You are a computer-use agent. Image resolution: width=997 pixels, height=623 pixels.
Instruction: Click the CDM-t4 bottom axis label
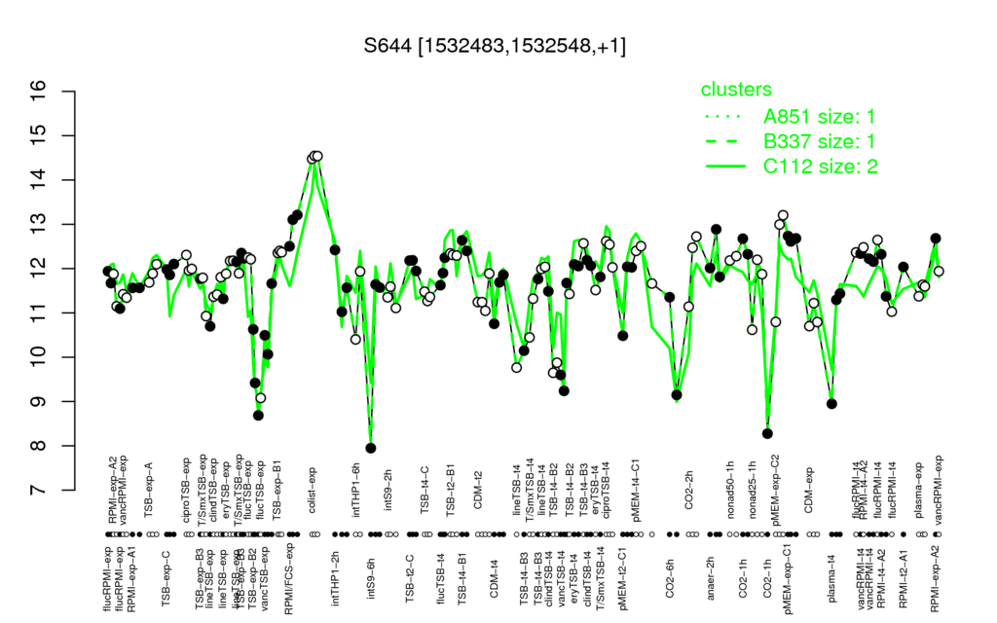(x=494, y=578)
